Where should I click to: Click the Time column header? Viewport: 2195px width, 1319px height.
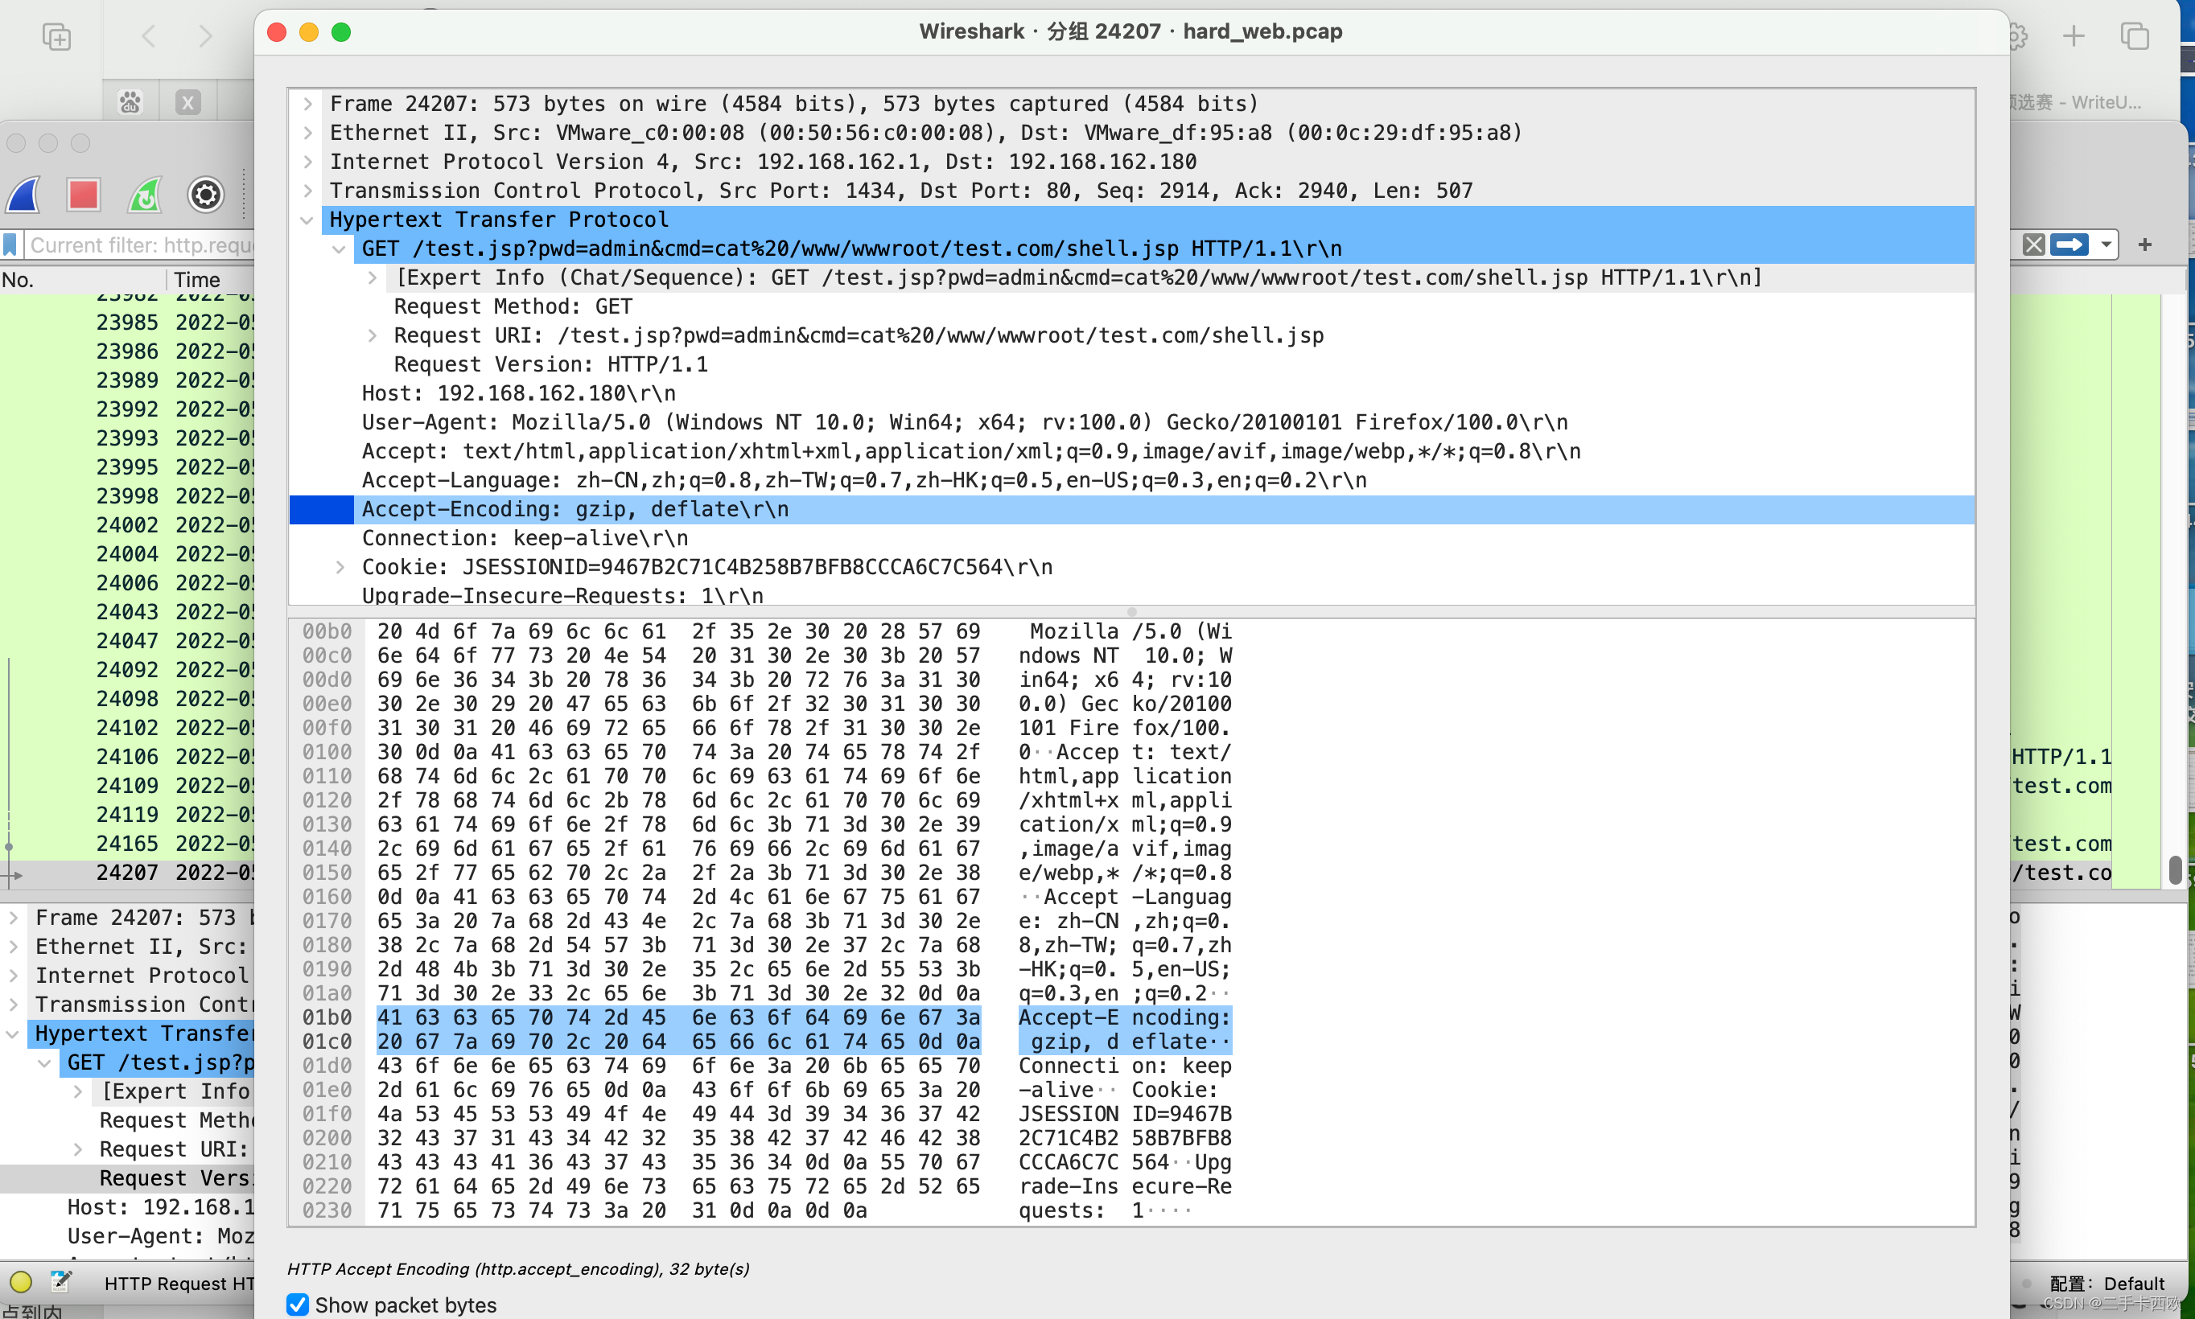(x=196, y=279)
